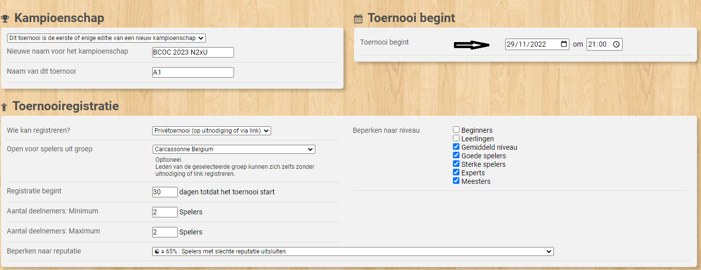Click the tournament name field containing A1

click(193, 73)
